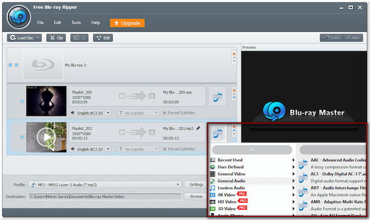Remove My Blu-ray 2 with the orange X

(234, 54)
